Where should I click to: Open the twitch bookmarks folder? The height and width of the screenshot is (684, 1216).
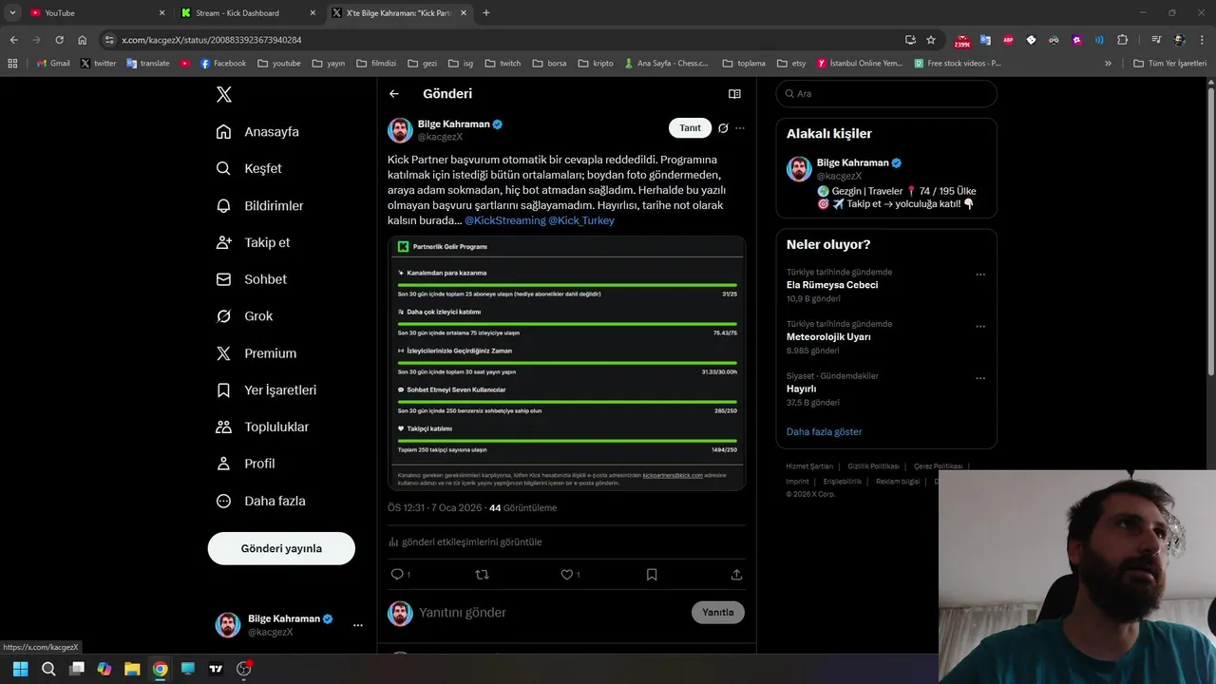click(x=503, y=64)
